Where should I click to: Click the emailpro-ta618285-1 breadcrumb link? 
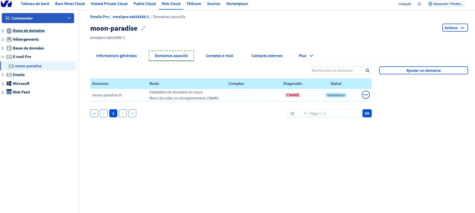pos(131,17)
